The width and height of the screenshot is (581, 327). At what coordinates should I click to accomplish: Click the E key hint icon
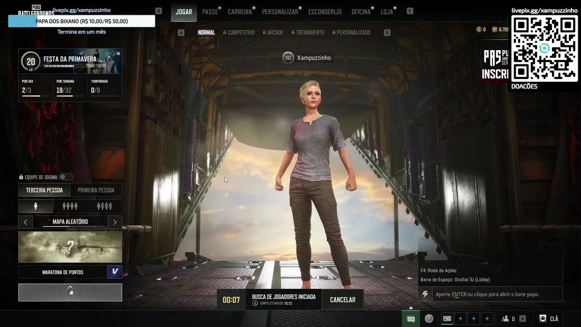click(x=410, y=11)
